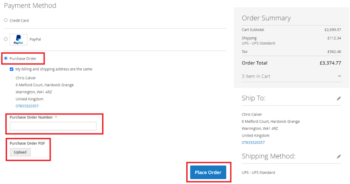350x184 pixels.
Task: Click the 'UPS - UPS Standard' shipping method text
Action: click(x=258, y=172)
